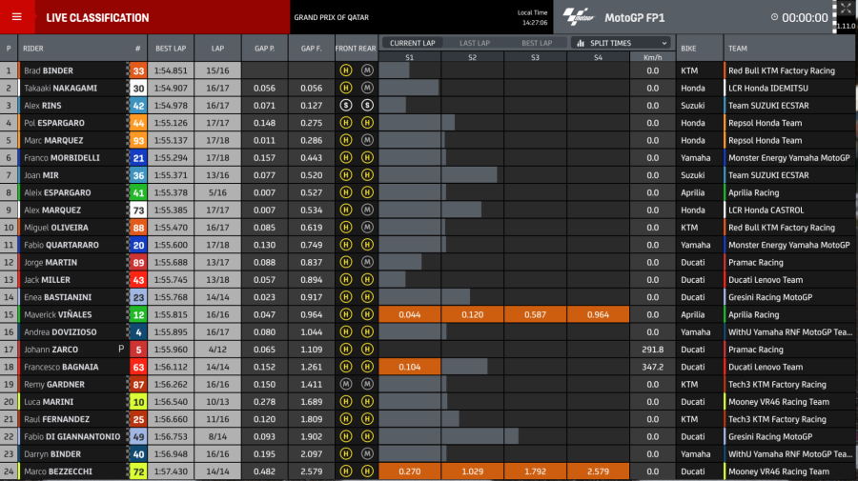Click Miguel Oliveira's rear medium tyre icon

pos(367,228)
